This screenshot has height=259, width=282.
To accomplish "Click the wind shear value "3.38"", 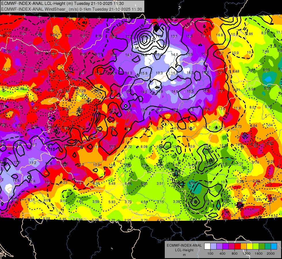I will pyautogui.click(x=176, y=202).
